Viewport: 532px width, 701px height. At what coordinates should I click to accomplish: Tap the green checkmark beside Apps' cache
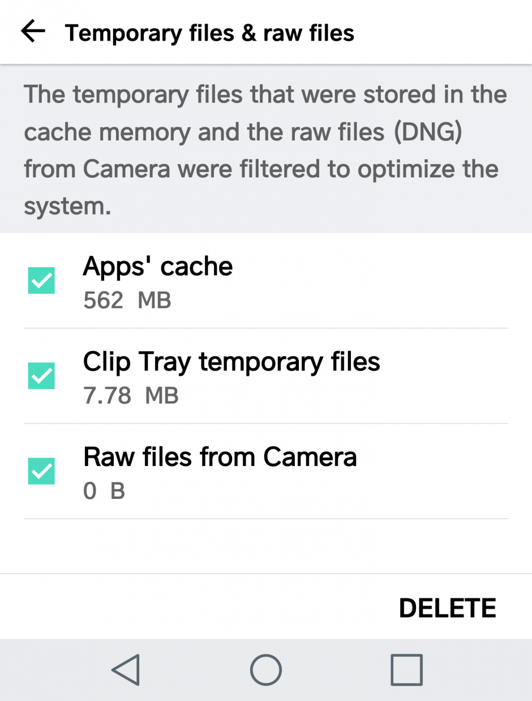tap(41, 280)
